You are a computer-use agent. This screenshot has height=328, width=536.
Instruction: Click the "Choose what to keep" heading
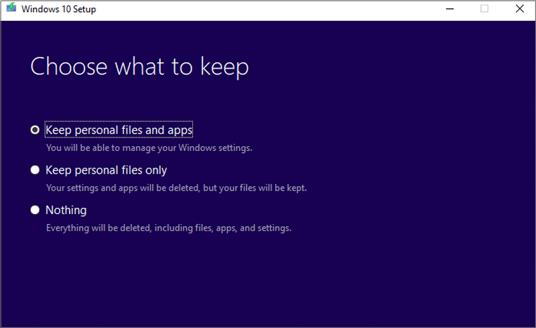coord(139,67)
